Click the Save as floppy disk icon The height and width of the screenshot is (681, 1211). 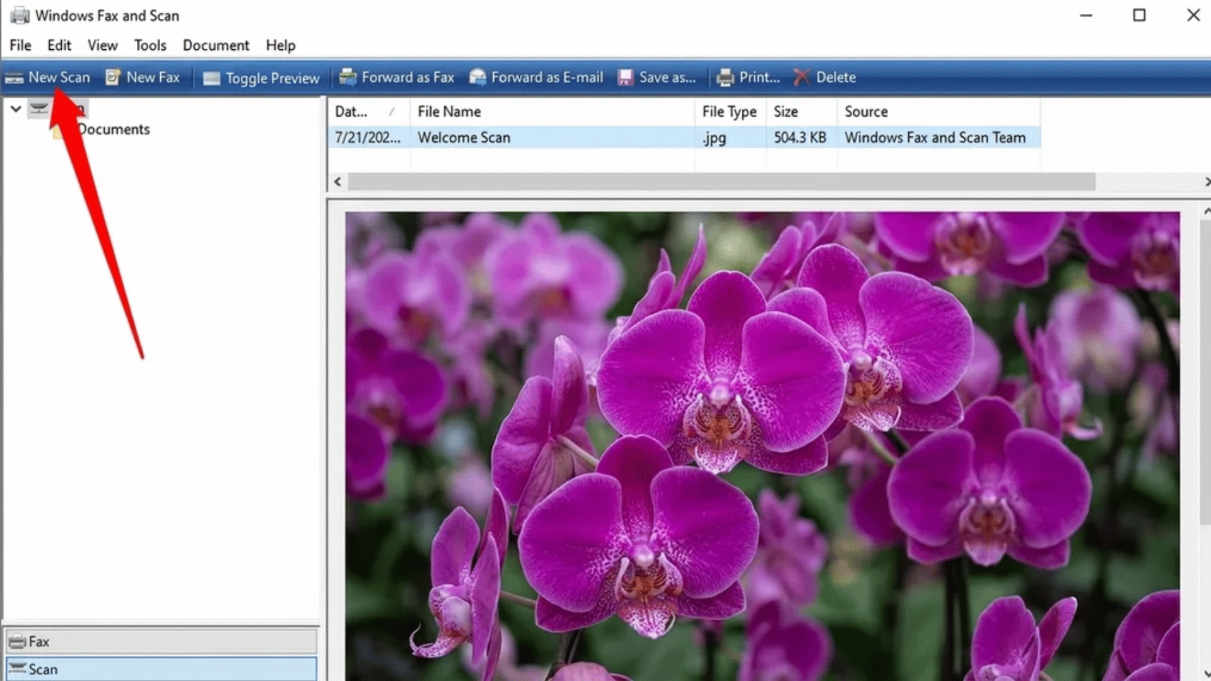click(625, 78)
